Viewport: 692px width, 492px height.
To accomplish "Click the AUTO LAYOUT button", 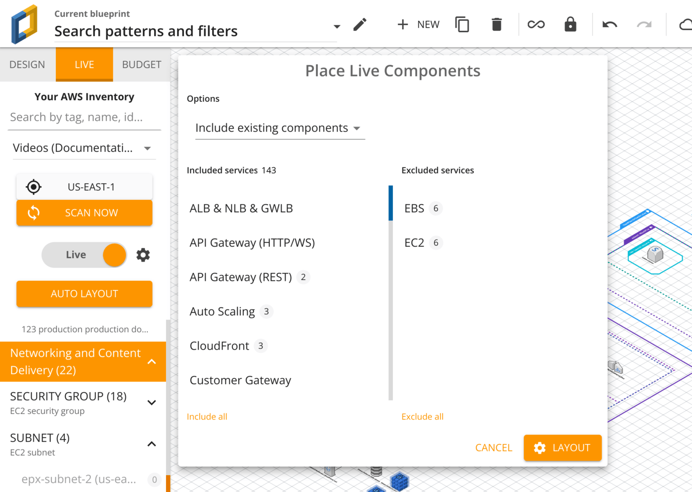I will 85,294.
